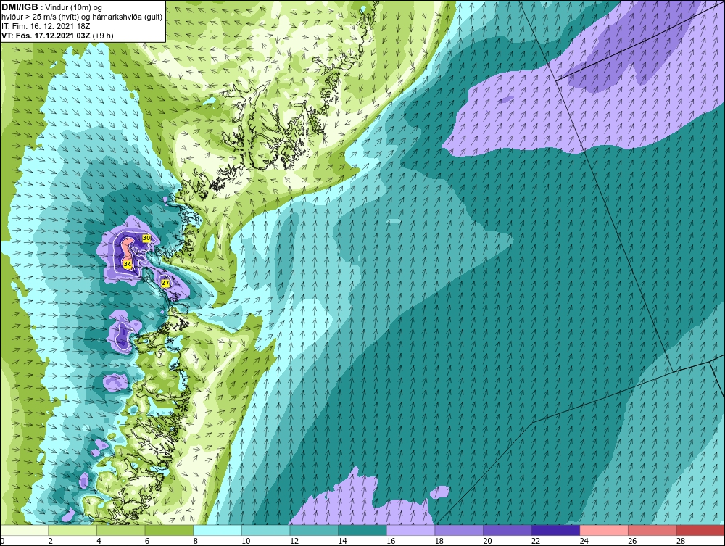Click the dark indigo 22–24 m/s legend swatch
The height and width of the screenshot is (546, 725).
555,530
